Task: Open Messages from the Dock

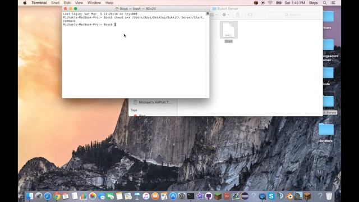Action: coord(102,196)
